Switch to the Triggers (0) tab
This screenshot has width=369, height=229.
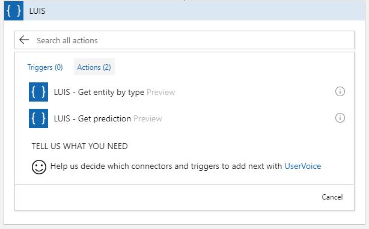45,67
